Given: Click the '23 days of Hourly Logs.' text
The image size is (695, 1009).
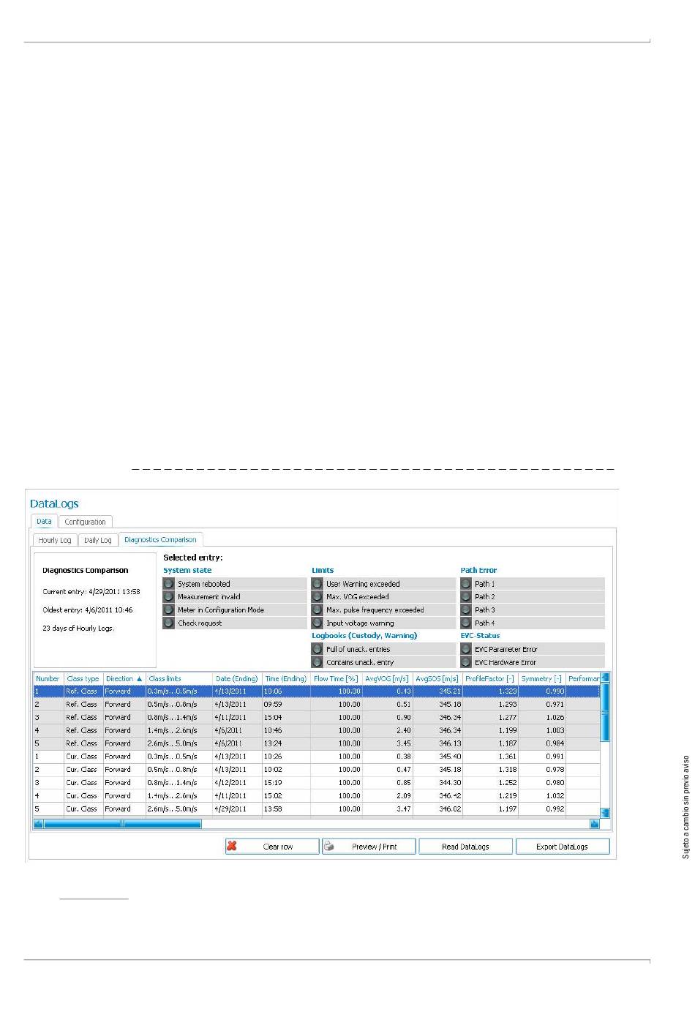Looking at the screenshot, I should (x=78, y=629).
